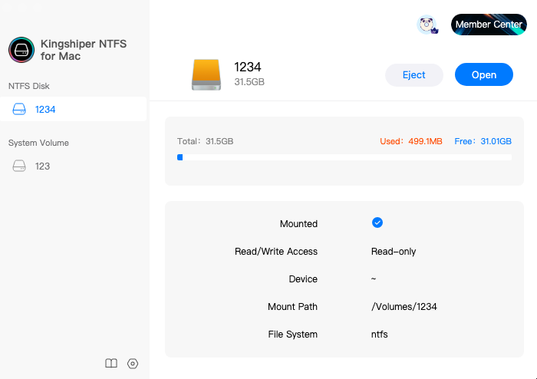Click the 'Read-only' access value

pyautogui.click(x=394, y=252)
